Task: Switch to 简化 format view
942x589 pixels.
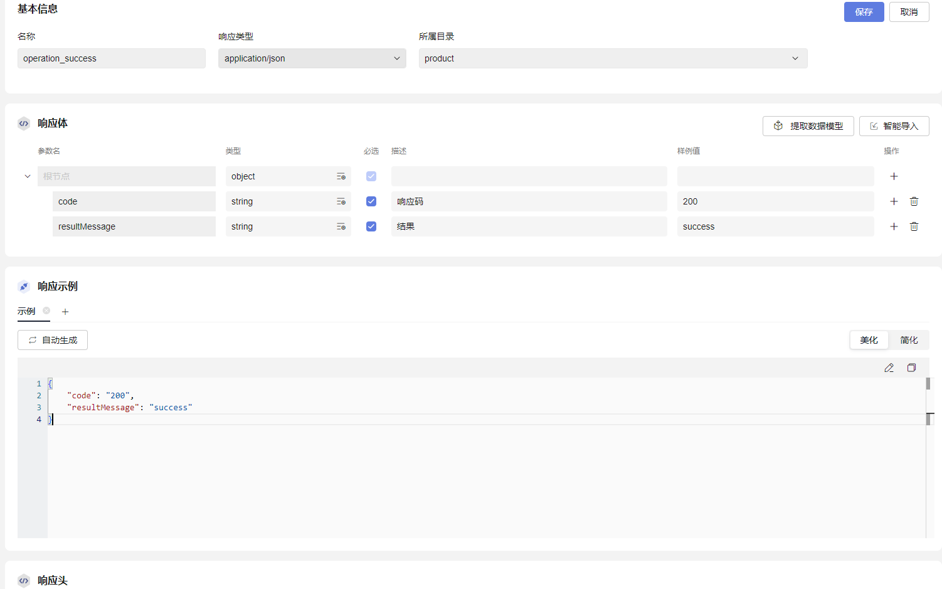Action: coord(909,340)
